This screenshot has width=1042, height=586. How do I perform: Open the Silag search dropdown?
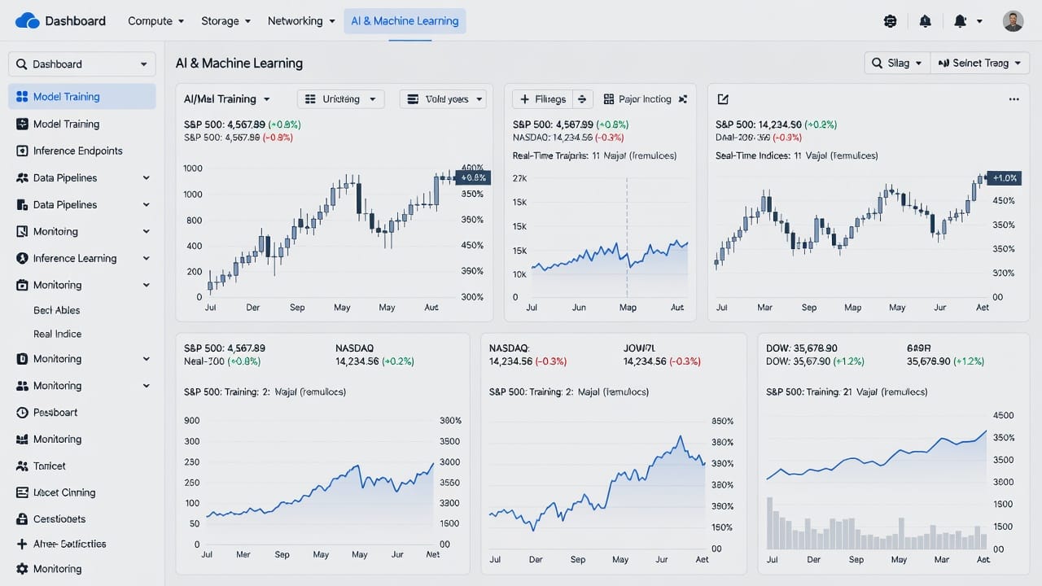896,63
